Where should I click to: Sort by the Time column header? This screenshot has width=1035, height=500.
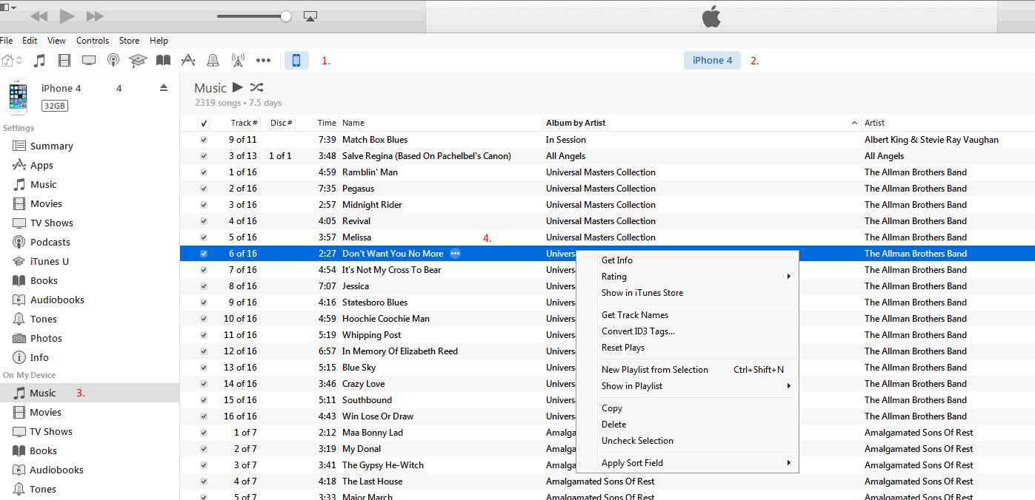[318, 123]
